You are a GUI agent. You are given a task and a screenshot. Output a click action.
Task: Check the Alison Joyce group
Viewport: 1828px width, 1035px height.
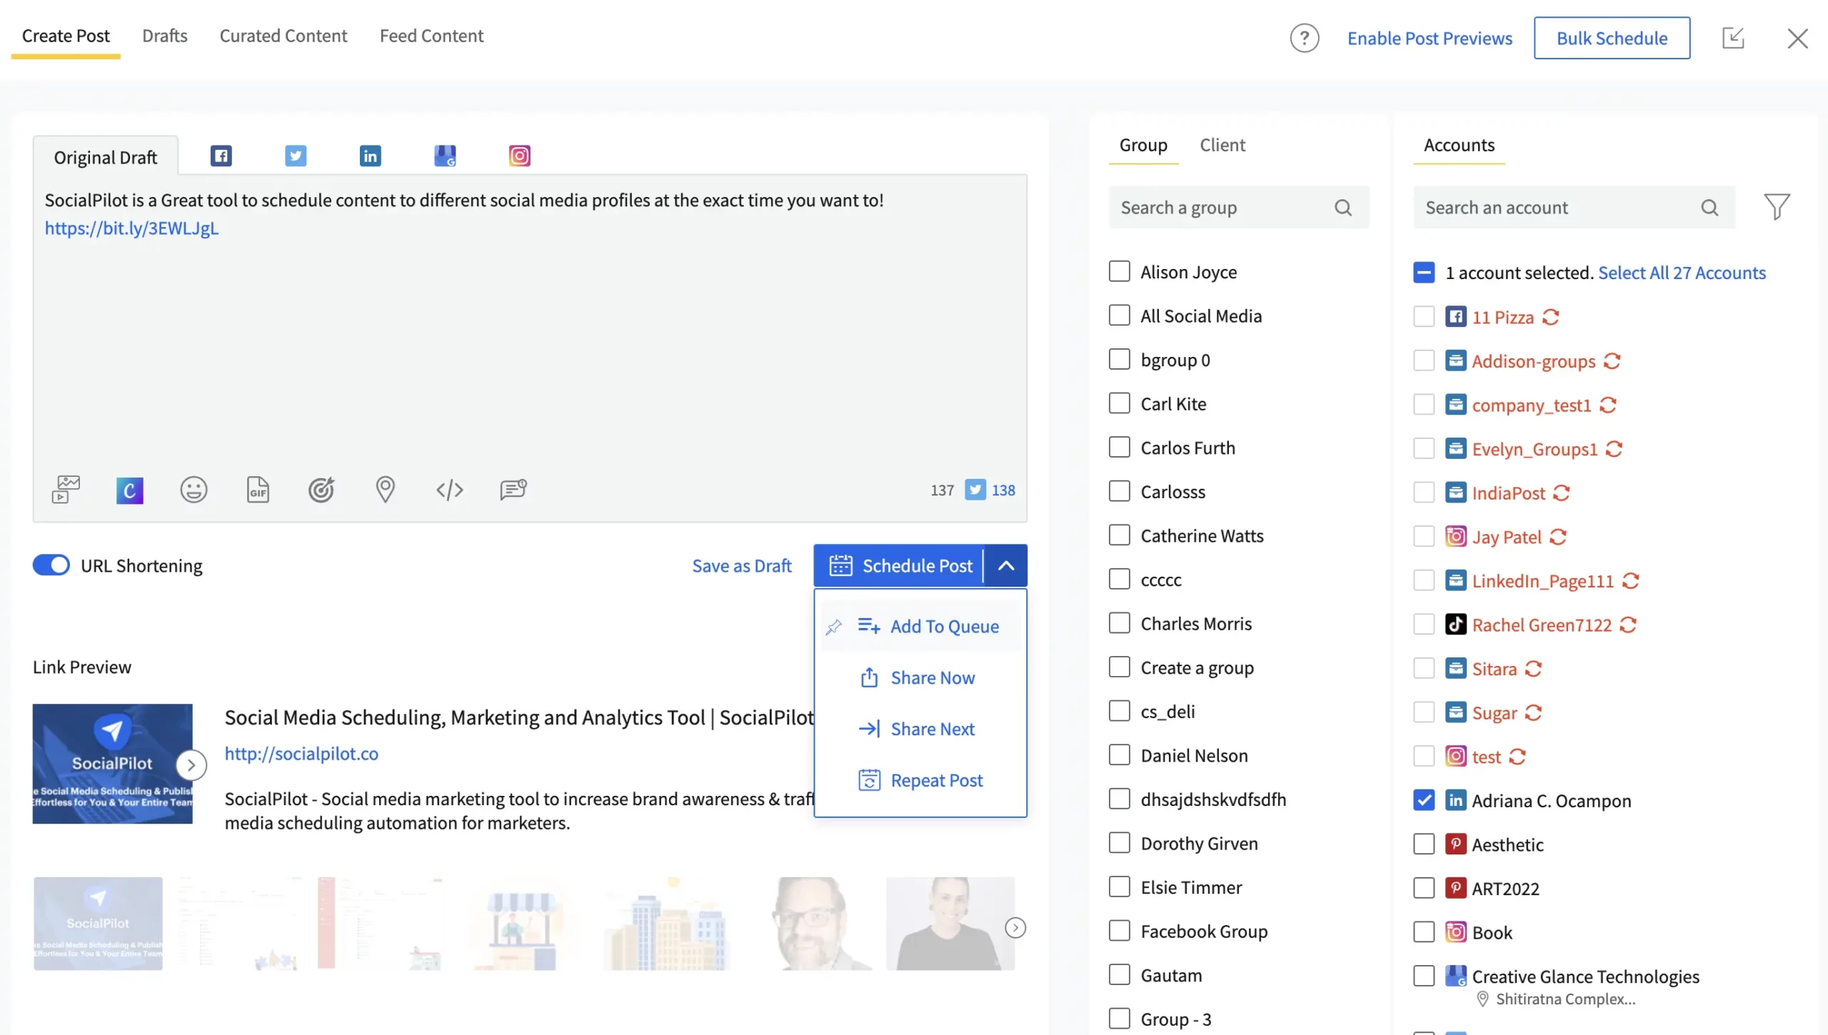click(1119, 271)
